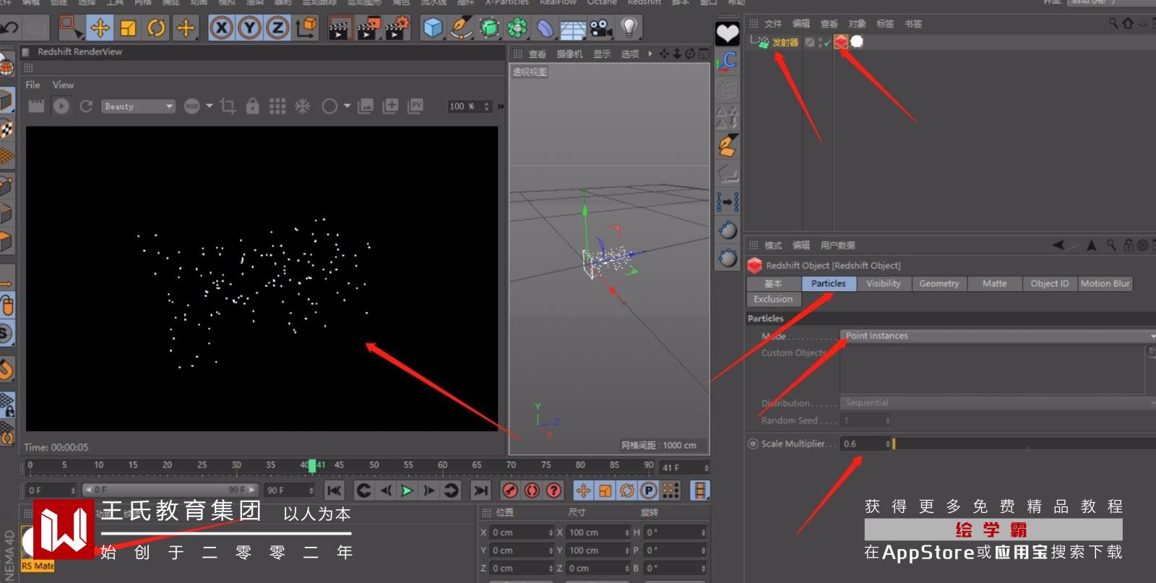Go to the end of the timeline

pyautogui.click(x=480, y=491)
